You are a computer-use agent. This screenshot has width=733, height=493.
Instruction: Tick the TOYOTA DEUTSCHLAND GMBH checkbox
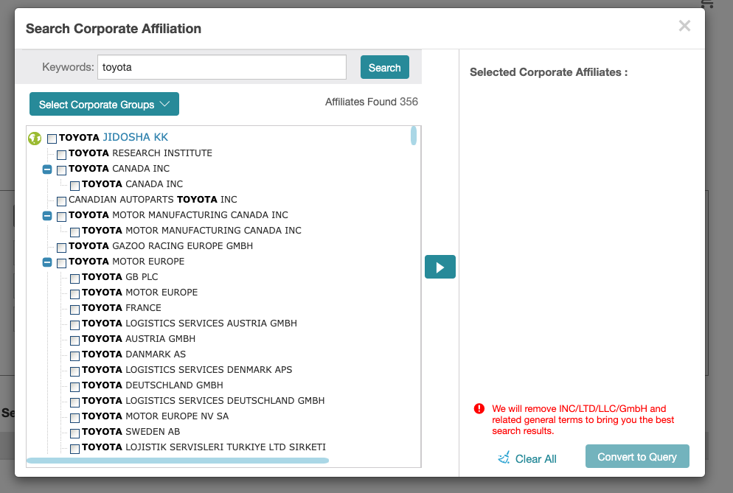(x=74, y=386)
